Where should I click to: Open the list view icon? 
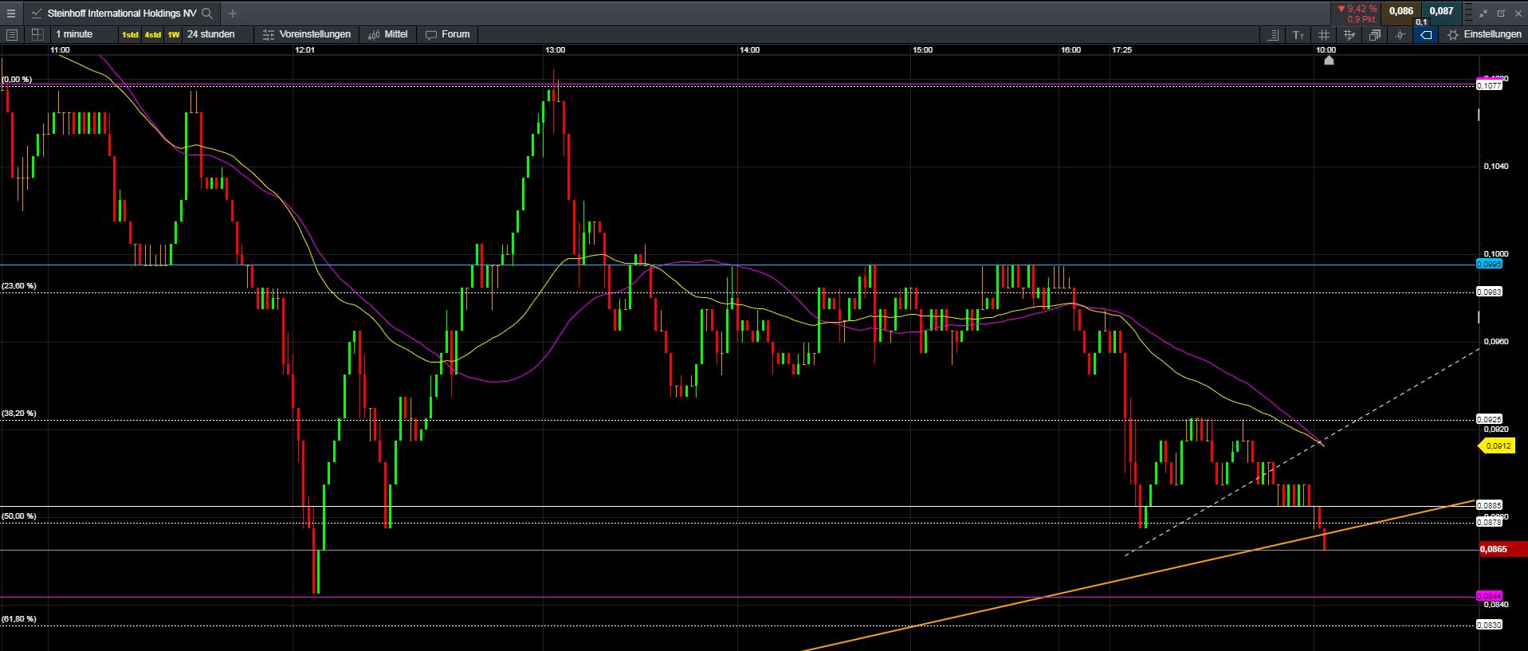click(11, 34)
